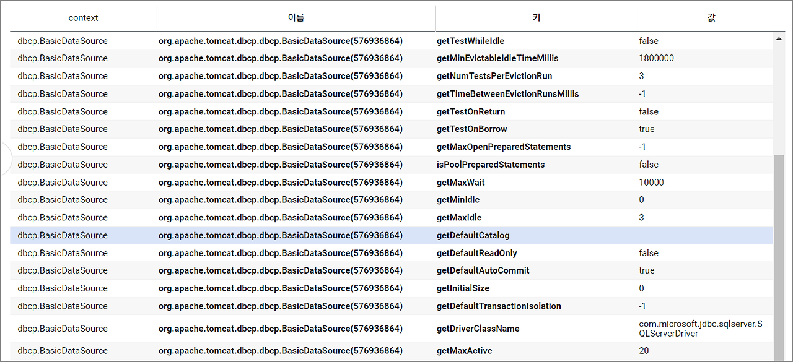This screenshot has height=362, width=793.
Task: Select the getMinIdle key cell
Action: (x=458, y=200)
